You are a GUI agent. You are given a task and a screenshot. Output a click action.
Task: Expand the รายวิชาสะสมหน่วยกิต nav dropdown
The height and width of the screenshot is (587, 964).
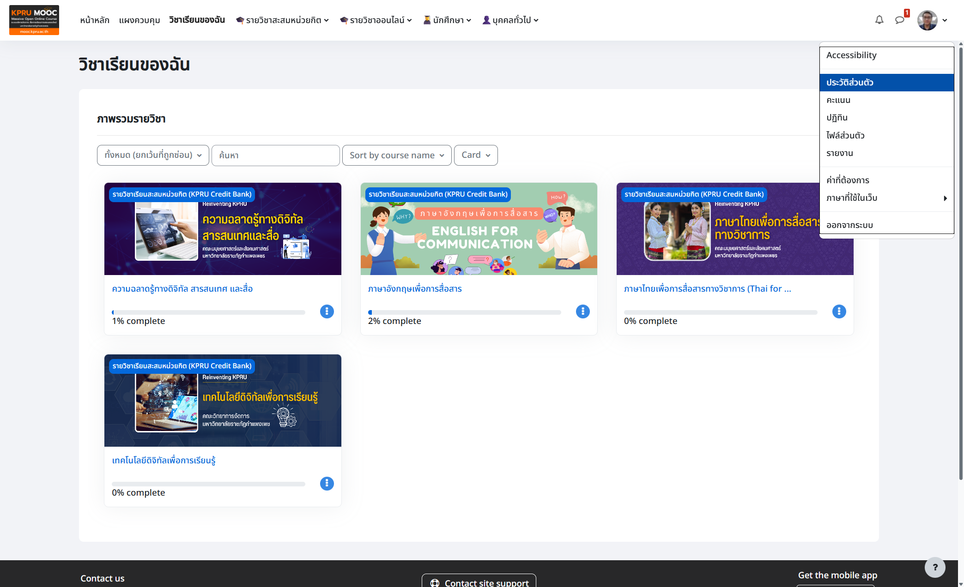pyautogui.click(x=282, y=20)
